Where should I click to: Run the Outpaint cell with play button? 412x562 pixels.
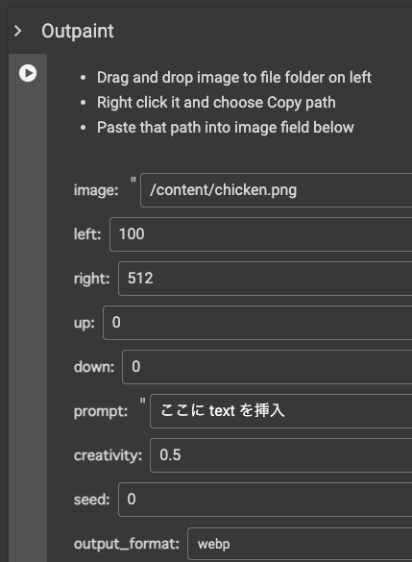tap(28, 73)
